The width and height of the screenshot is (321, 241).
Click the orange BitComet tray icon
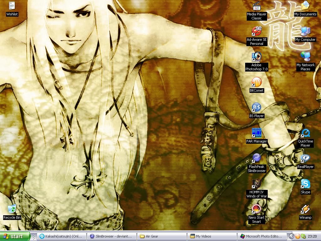tap(297, 237)
